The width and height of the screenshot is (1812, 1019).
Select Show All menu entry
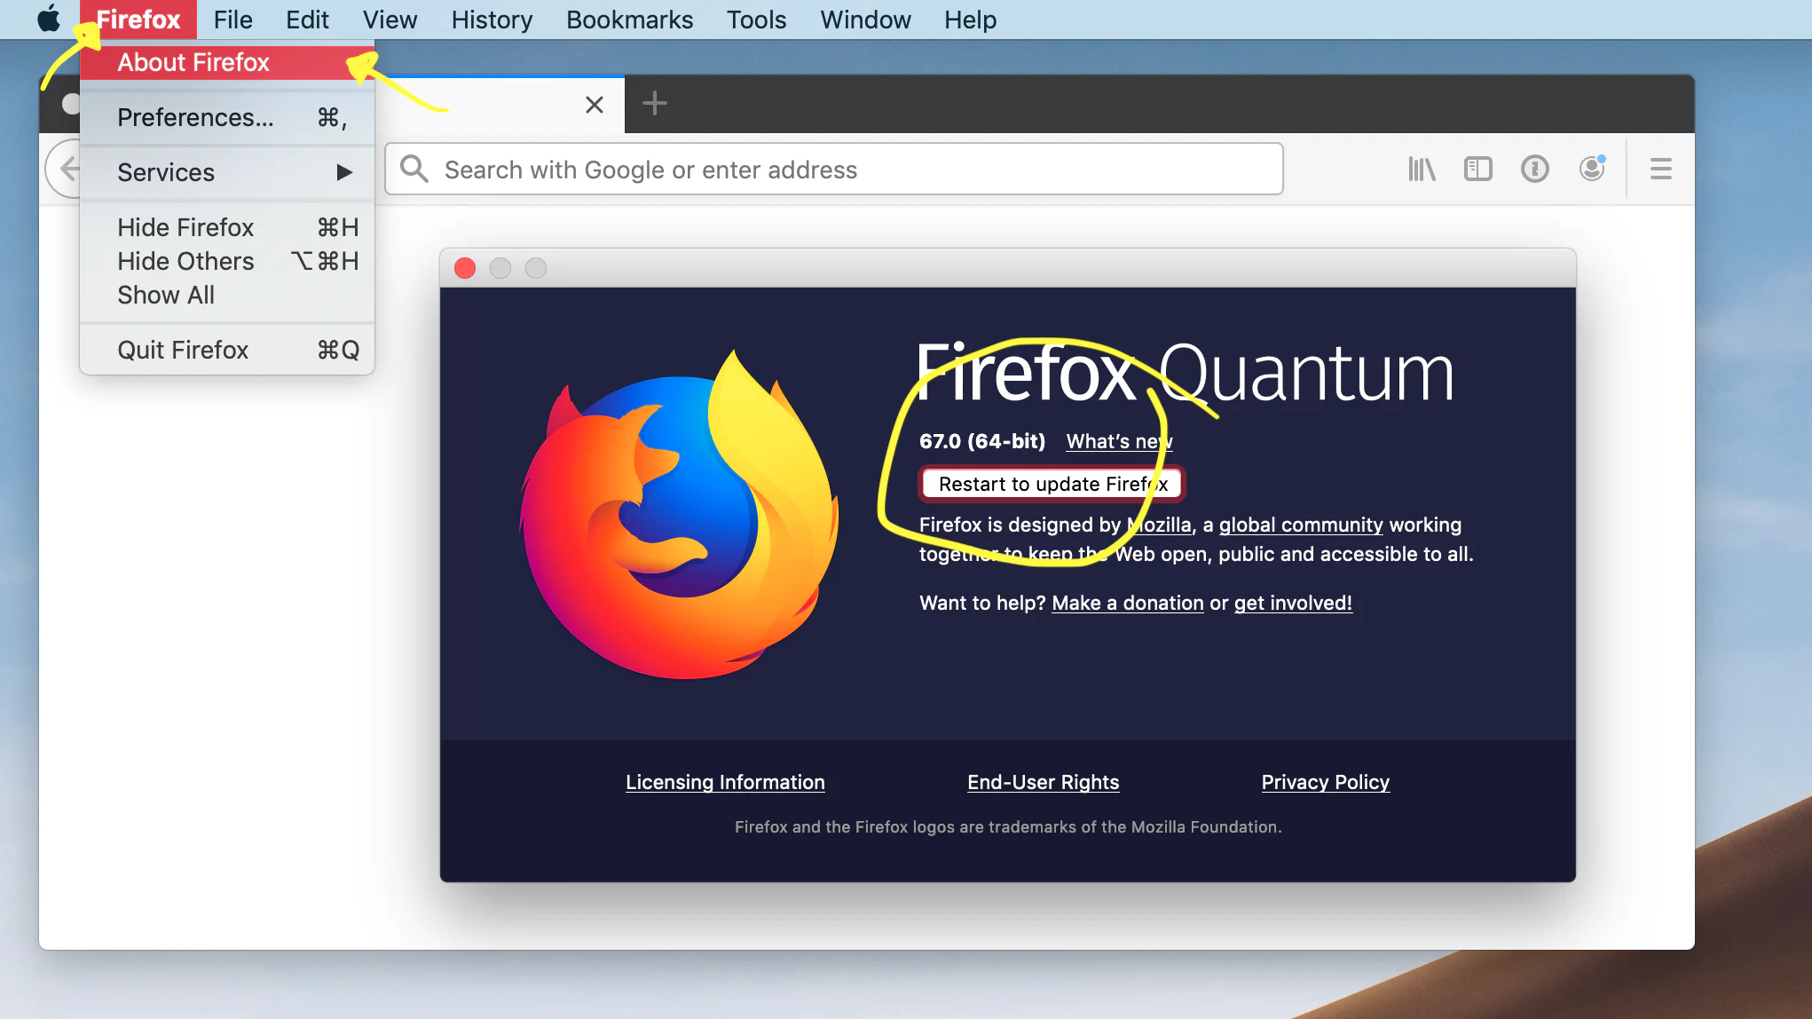point(227,295)
